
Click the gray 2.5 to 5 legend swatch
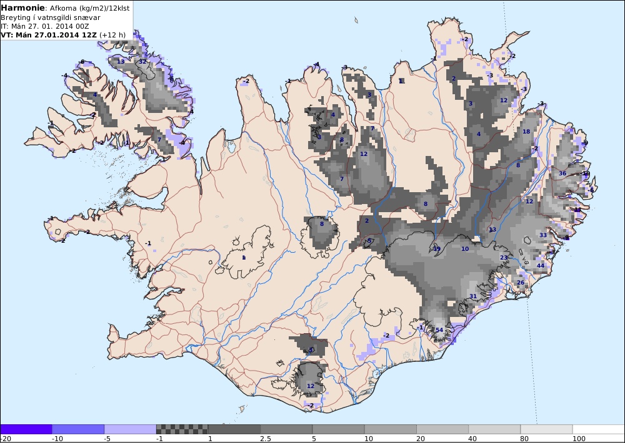click(x=286, y=429)
